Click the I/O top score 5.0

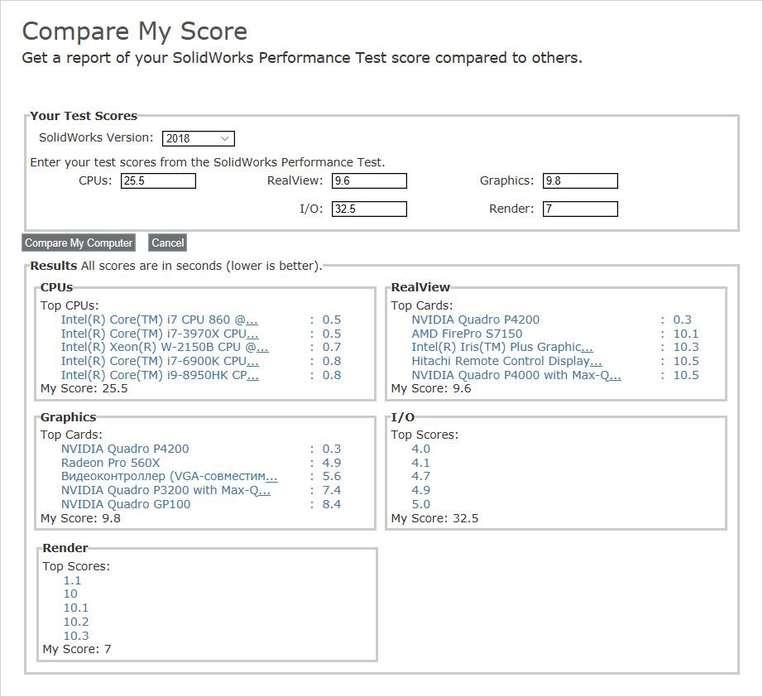click(x=421, y=504)
